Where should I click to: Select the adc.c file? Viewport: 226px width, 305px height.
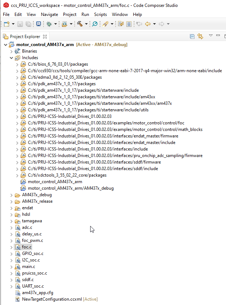[x=27, y=227]
